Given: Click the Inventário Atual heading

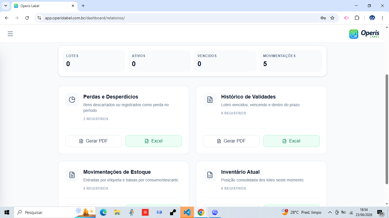Looking at the screenshot, I should point(240,172).
